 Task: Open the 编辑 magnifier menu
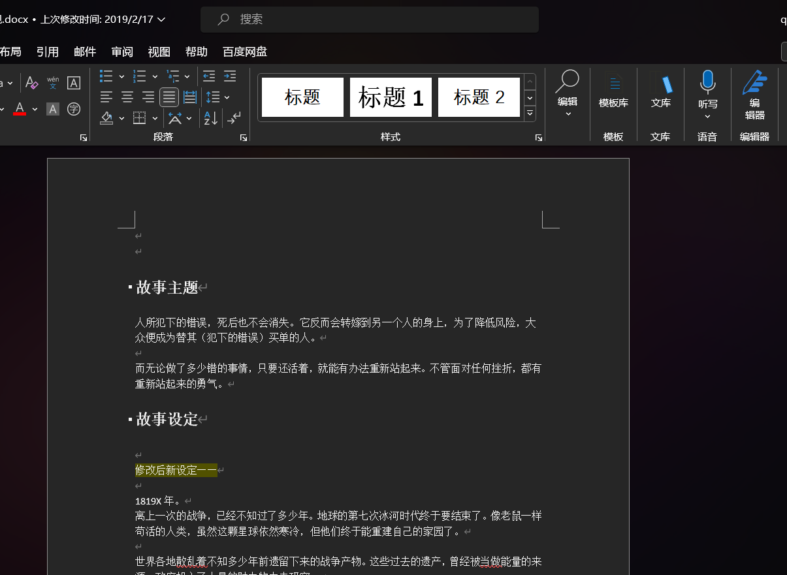click(x=568, y=94)
